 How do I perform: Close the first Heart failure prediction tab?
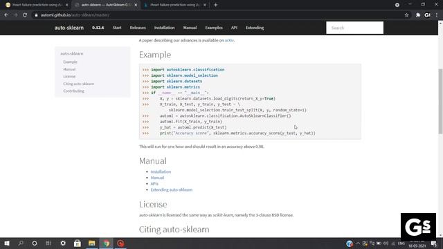pyautogui.click(x=67, y=5)
